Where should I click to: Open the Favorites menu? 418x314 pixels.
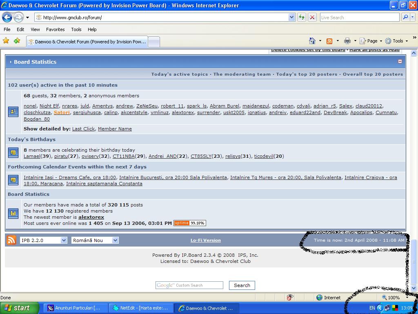(x=55, y=29)
